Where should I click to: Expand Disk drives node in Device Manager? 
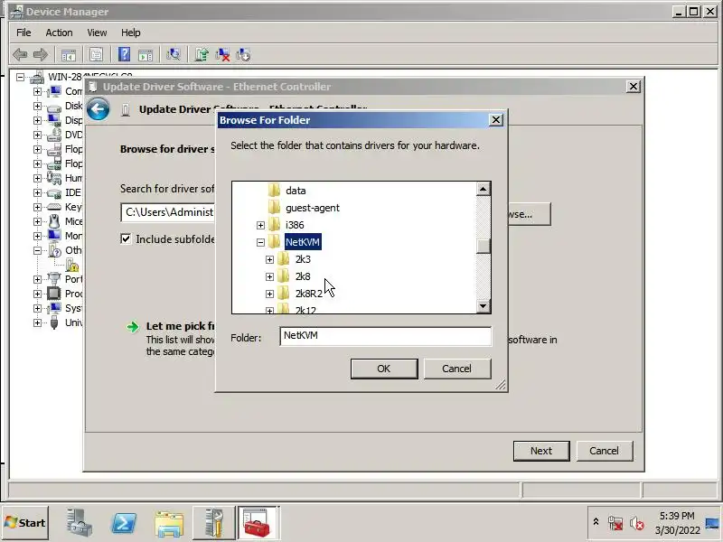coord(37,106)
